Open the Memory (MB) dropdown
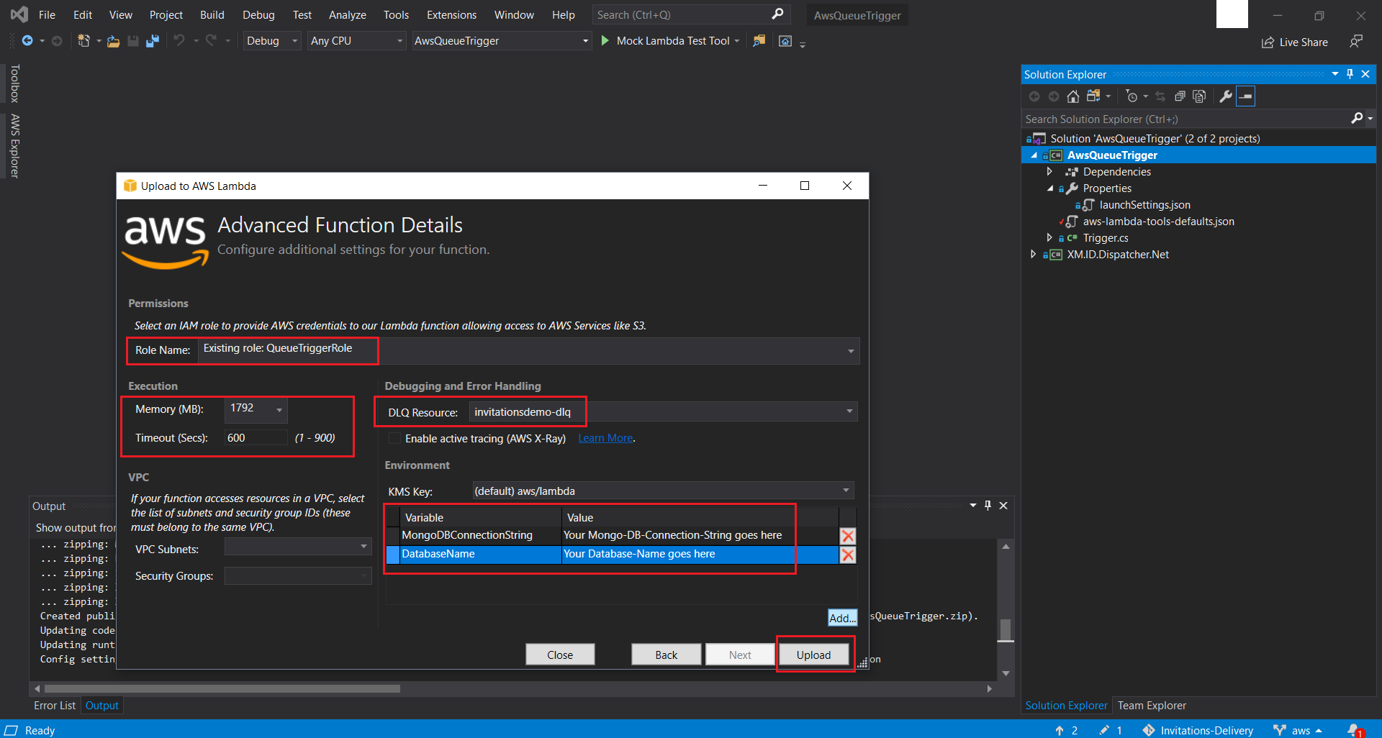The image size is (1382, 738). [x=279, y=410]
